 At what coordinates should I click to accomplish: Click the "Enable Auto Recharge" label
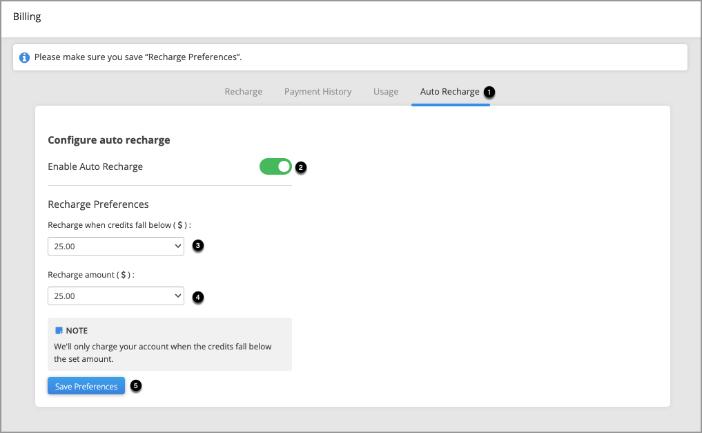tap(95, 166)
